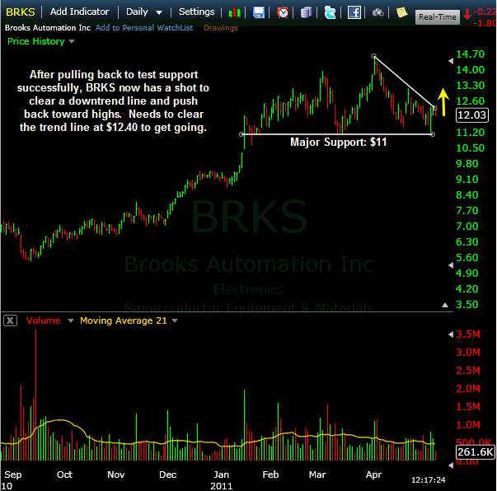Click the 11.20 price axis value
This screenshot has width=497, height=491.
[470, 133]
